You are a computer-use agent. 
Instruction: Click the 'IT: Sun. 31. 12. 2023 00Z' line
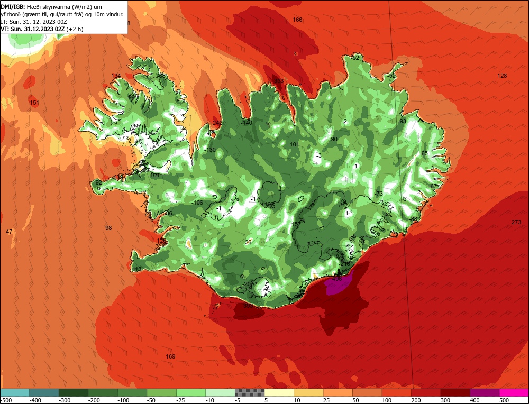pyautogui.click(x=34, y=22)
